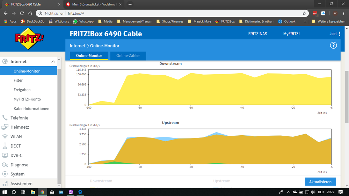Click the Heimnetz network icon
The image size is (349, 196).
(5, 127)
